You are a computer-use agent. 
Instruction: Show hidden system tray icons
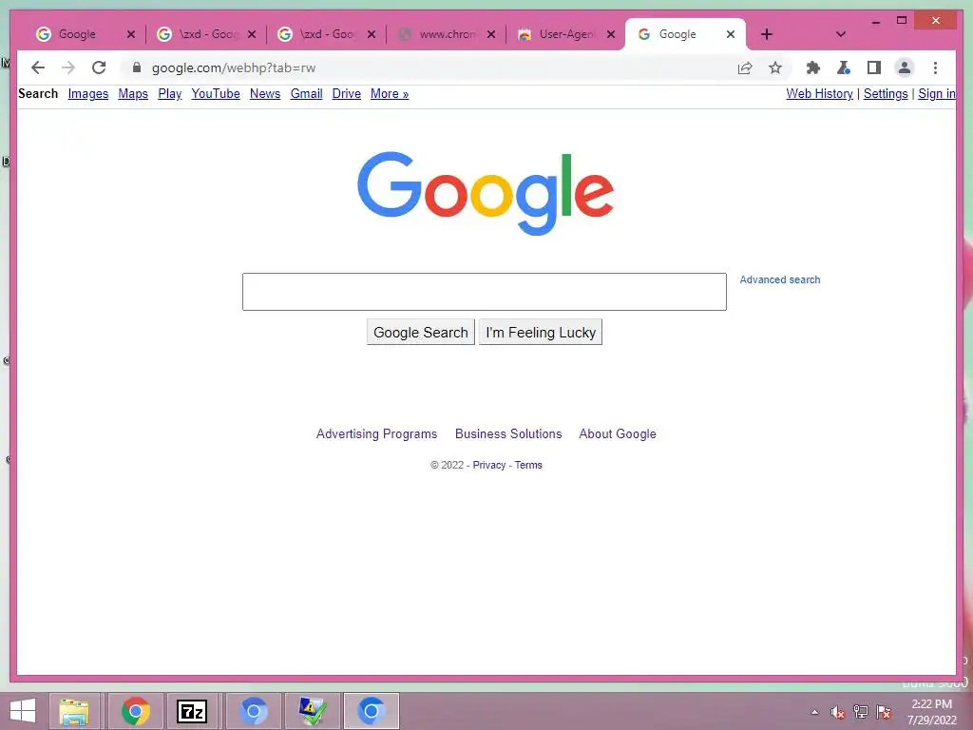click(x=814, y=712)
